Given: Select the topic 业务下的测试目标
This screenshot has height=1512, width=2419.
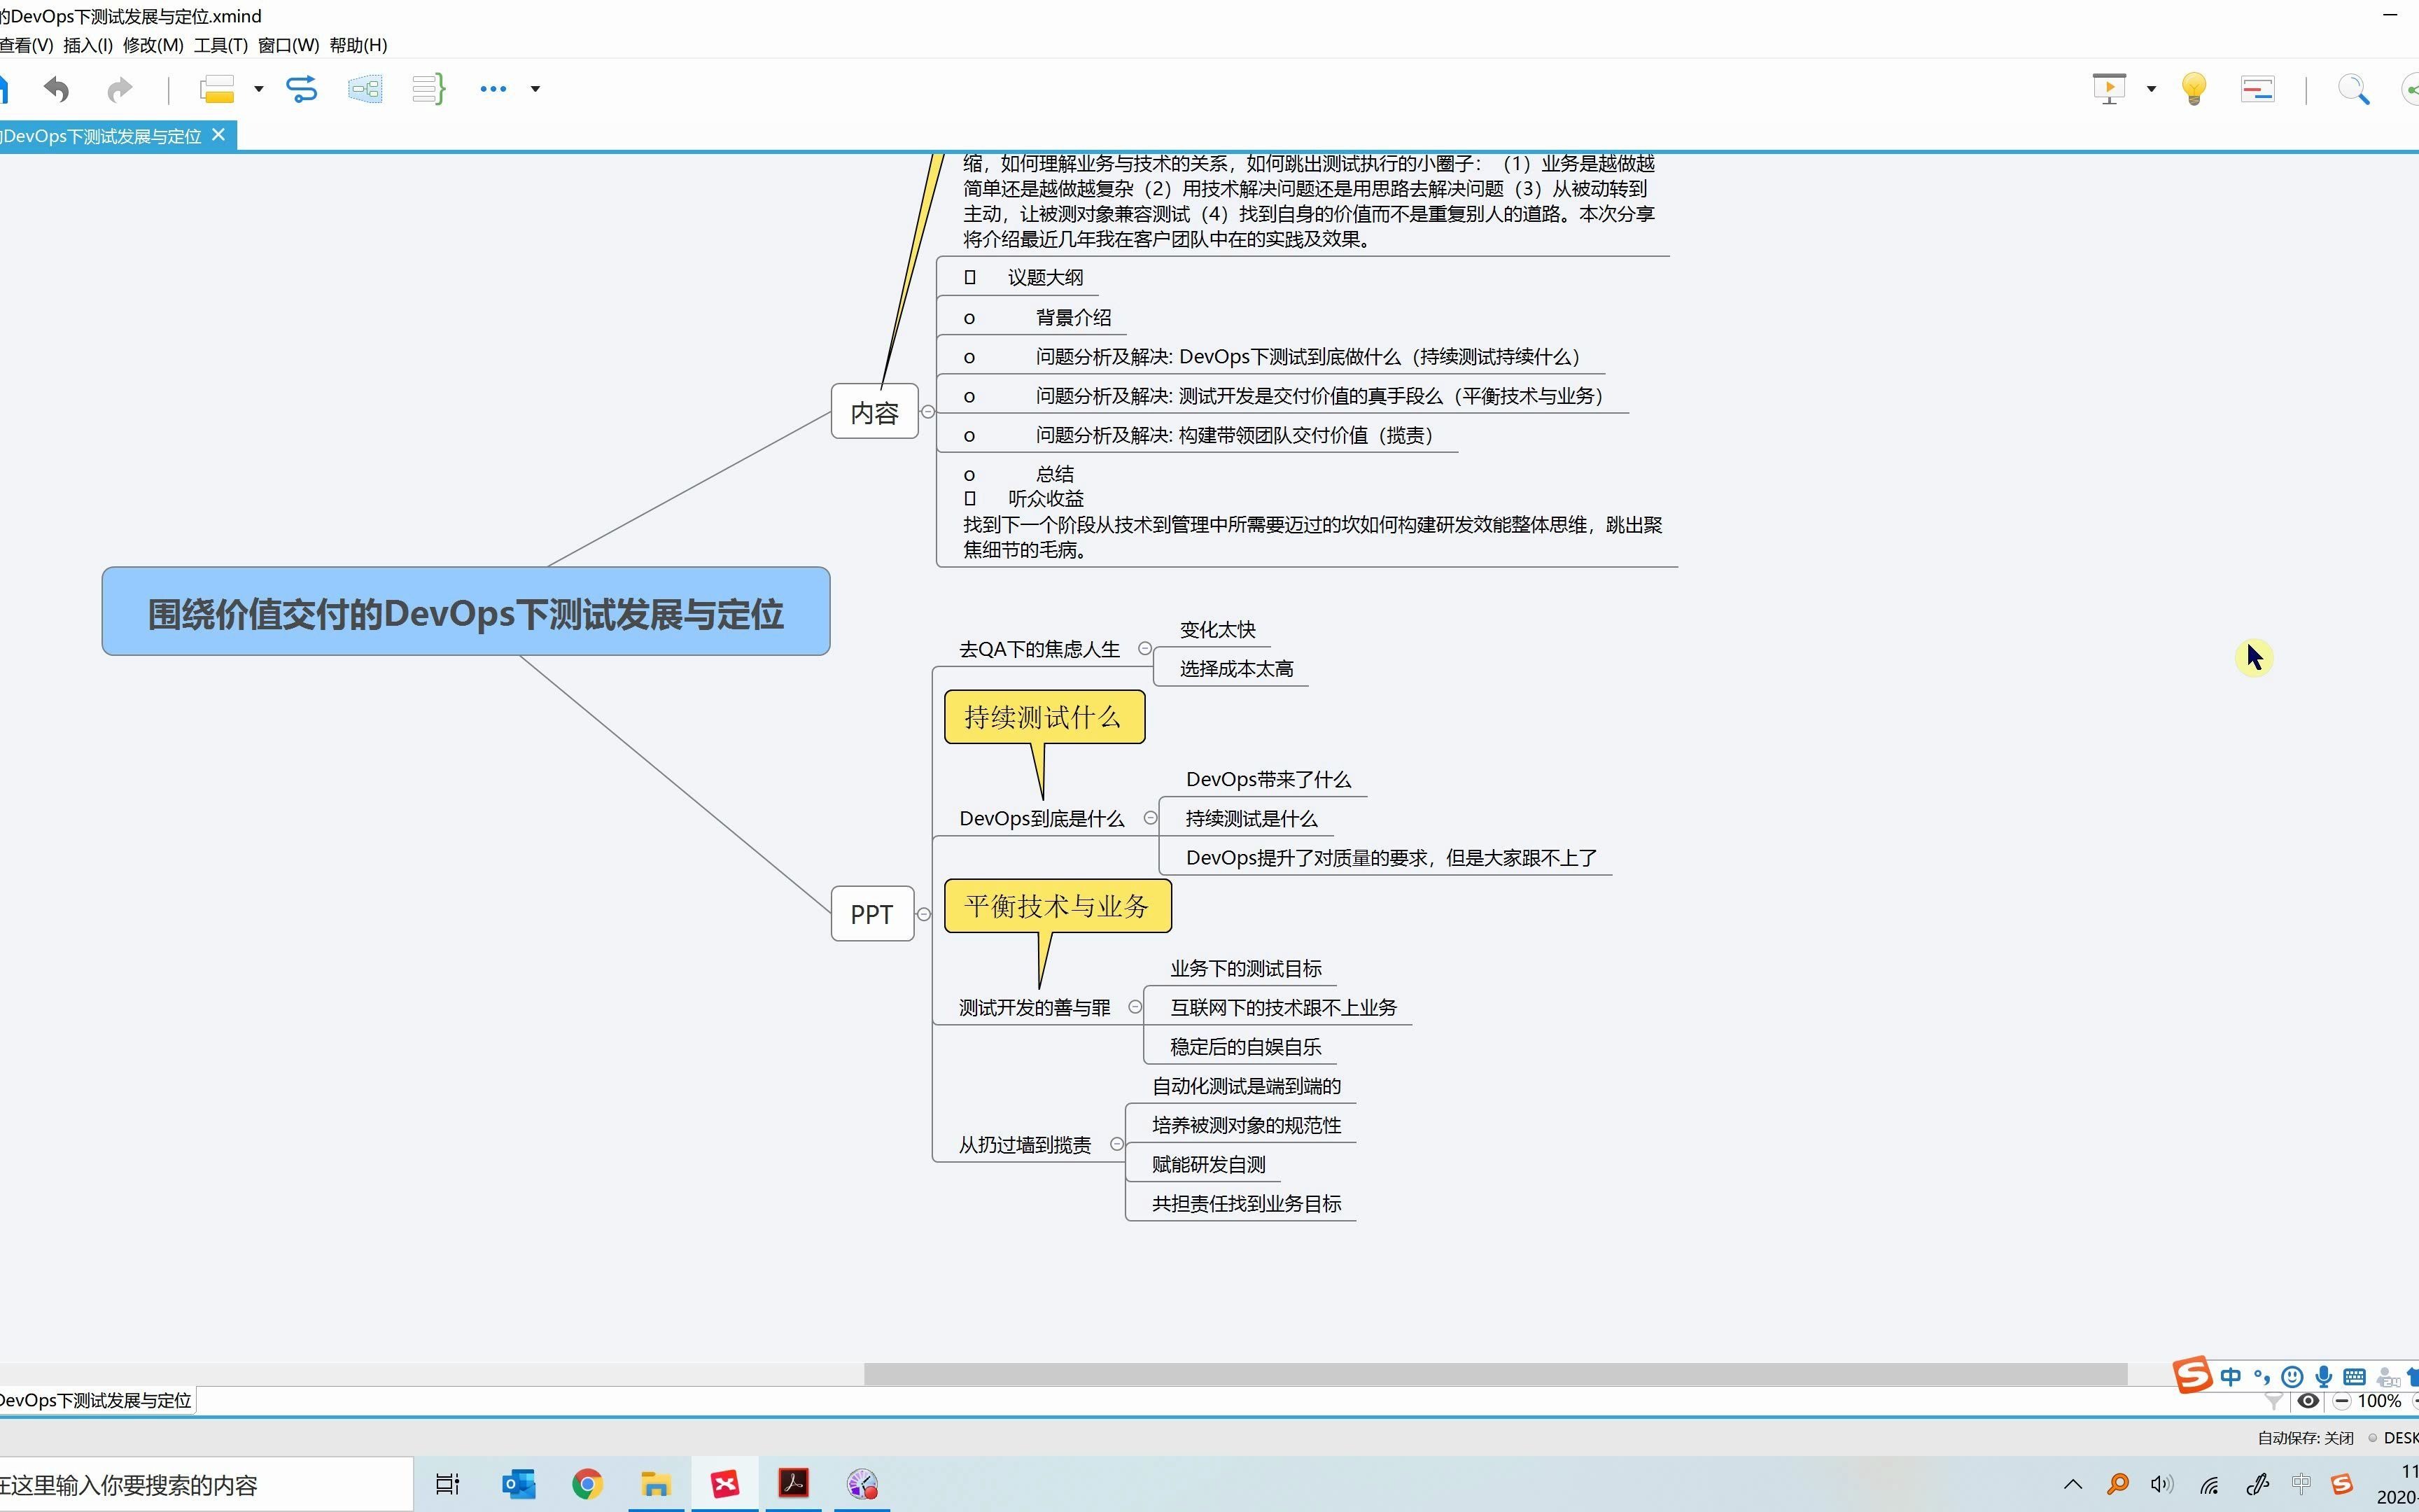Looking at the screenshot, I should pyautogui.click(x=1245, y=969).
